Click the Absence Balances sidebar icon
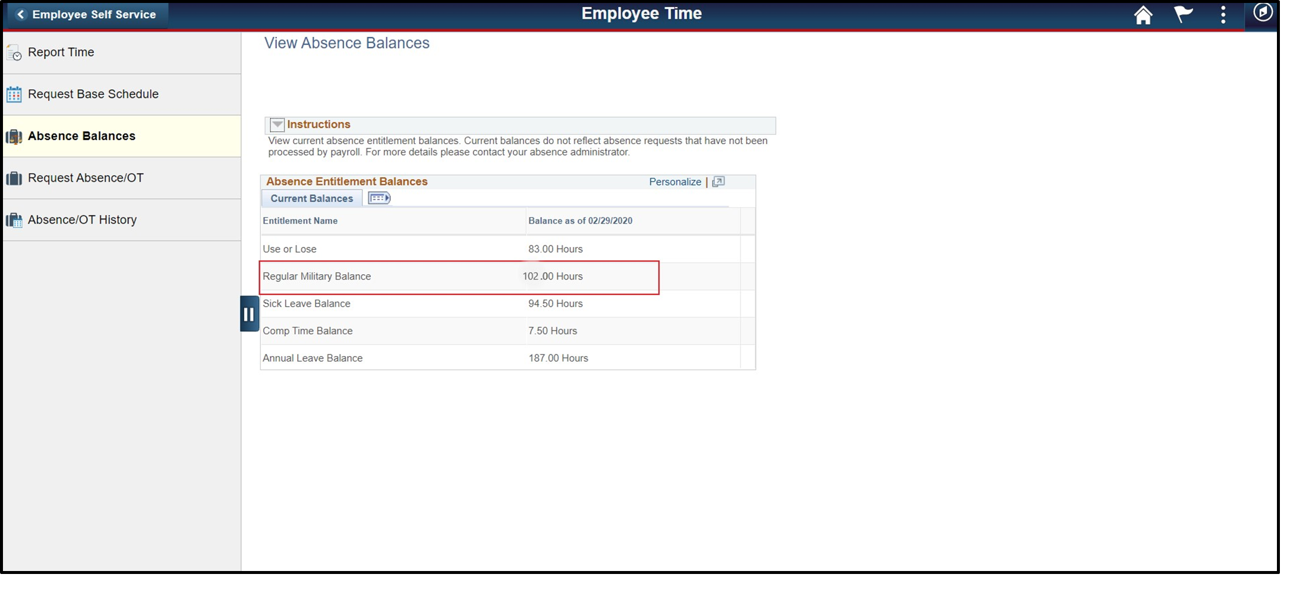The image size is (1290, 590). click(x=13, y=136)
